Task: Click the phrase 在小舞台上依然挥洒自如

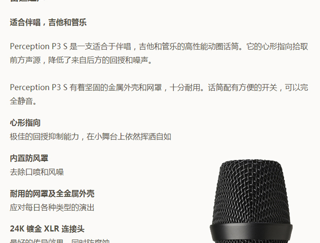Action: click(x=129, y=136)
